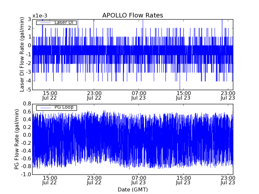Screen dimensions: 259x194
Task: Click the PG Flow Rate (gal/min) axis label
Action: 17,139
